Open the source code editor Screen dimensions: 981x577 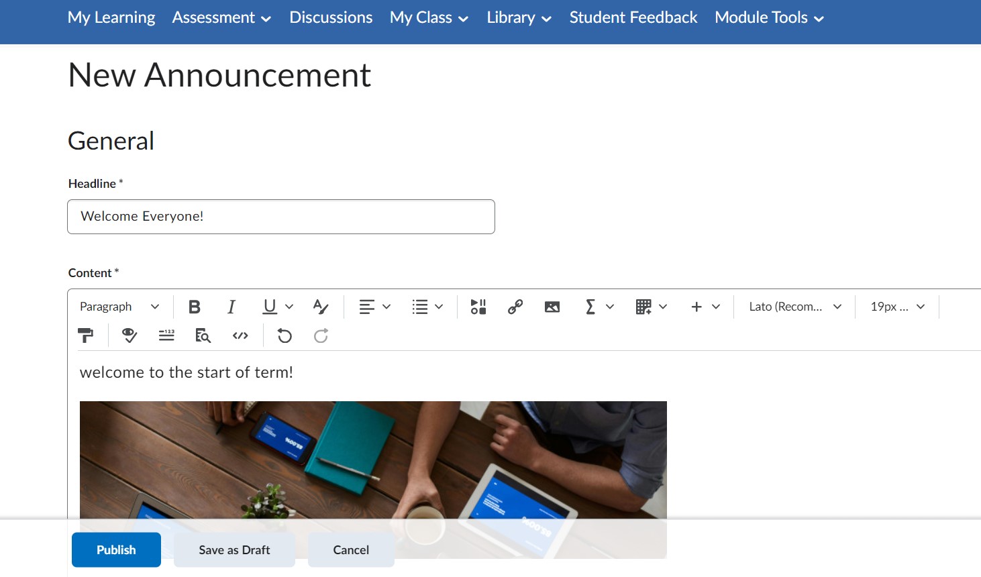point(240,335)
